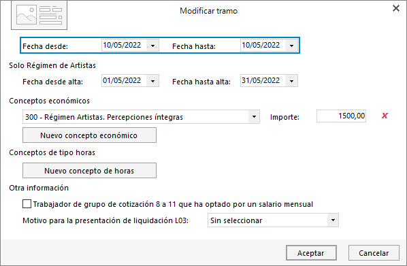
Task: Open the Fecha desde alta date picker arrow
Action: coord(152,81)
